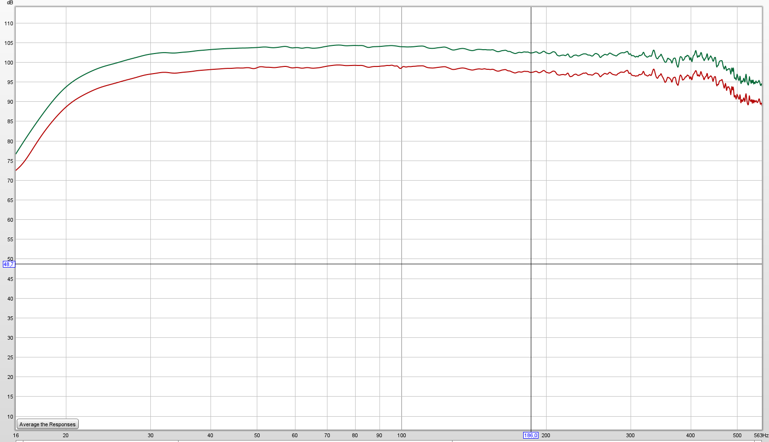The width and height of the screenshot is (769, 442).
Task: Click the dB unit label above the vertical axis
Action: [x=10, y=3]
